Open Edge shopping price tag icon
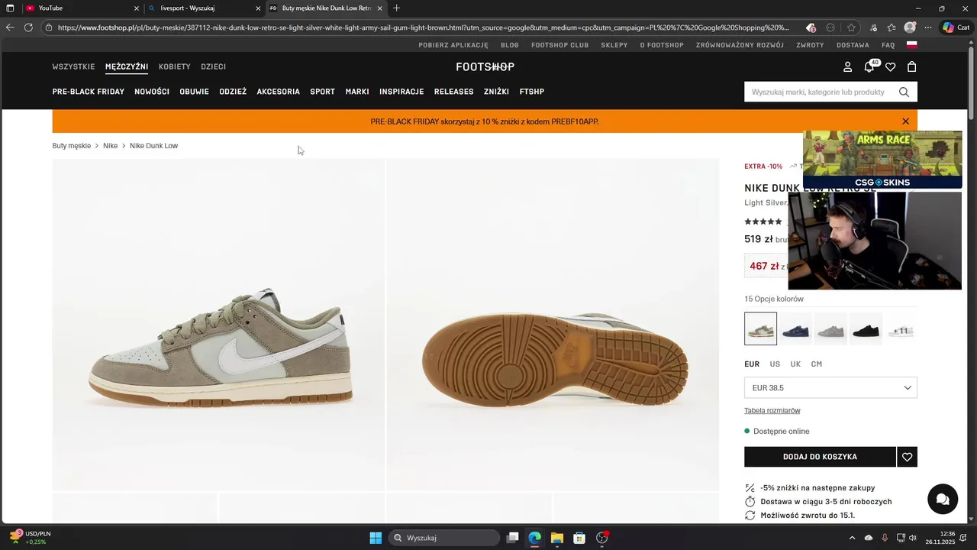Image resolution: width=977 pixels, height=550 pixels. pyautogui.click(x=811, y=27)
